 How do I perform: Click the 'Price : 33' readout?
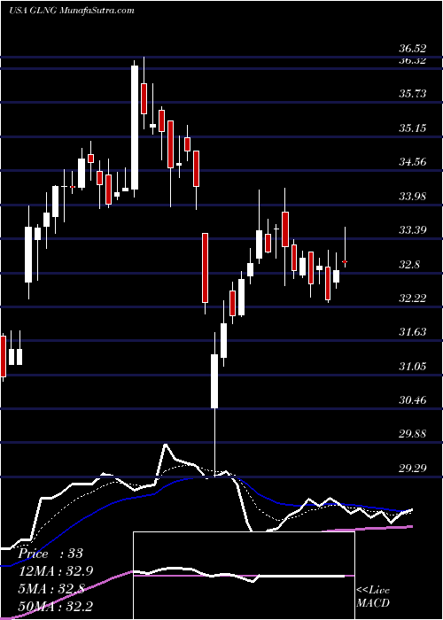[51, 554]
